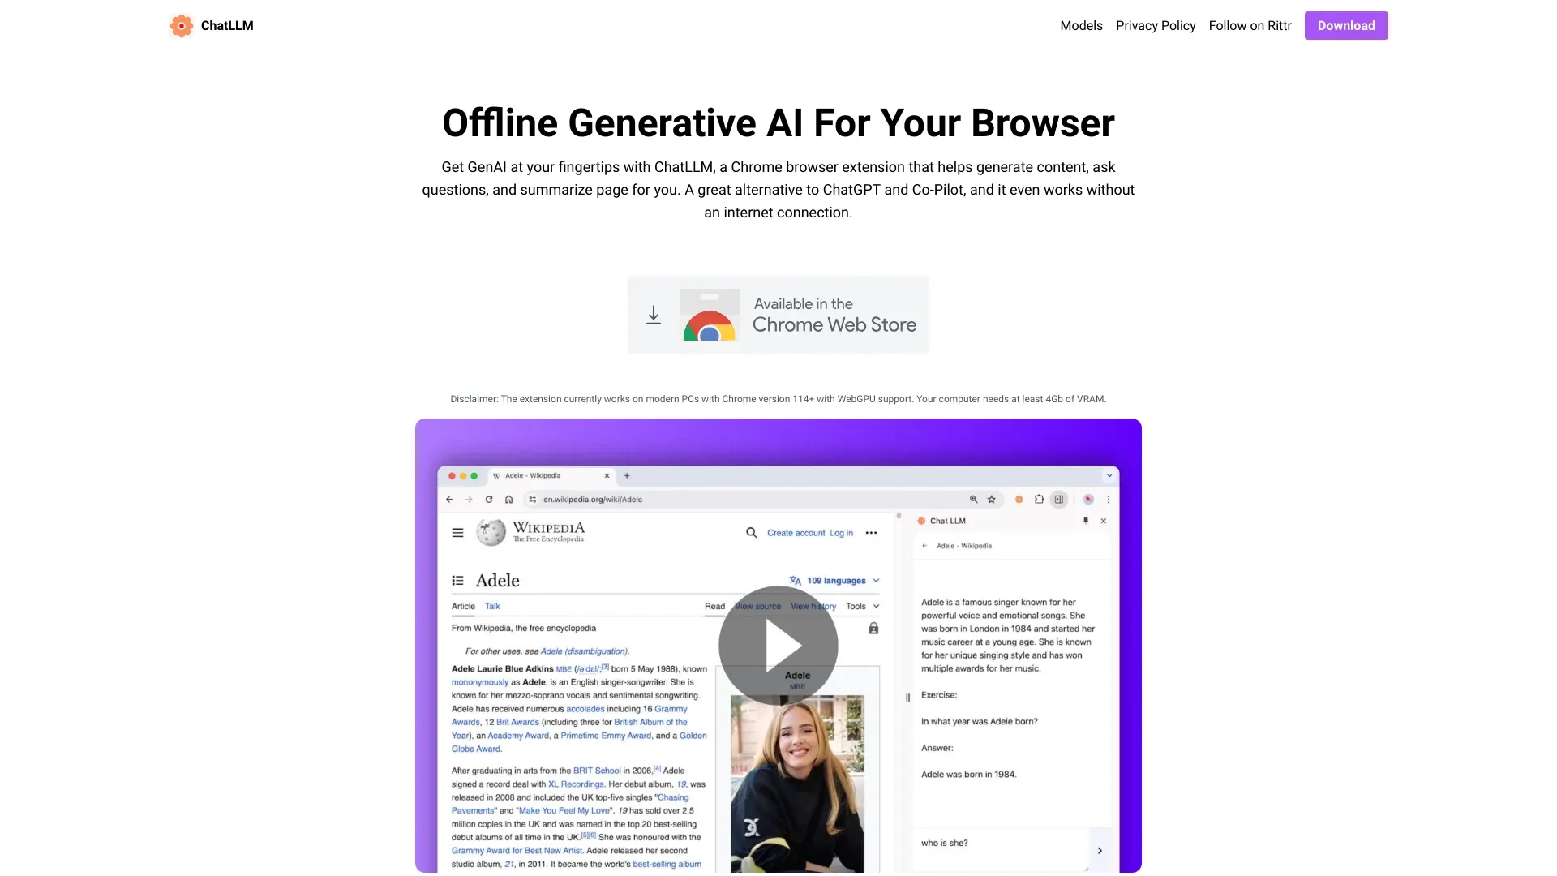Select the Models menu item
The height and width of the screenshot is (876, 1557).
click(x=1081, y=26)
